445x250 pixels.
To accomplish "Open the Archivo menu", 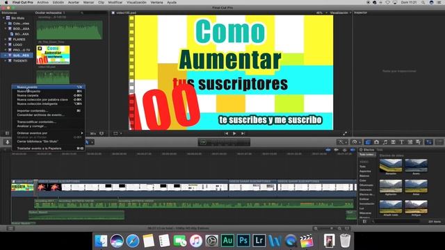I will [x=43, y=2].
